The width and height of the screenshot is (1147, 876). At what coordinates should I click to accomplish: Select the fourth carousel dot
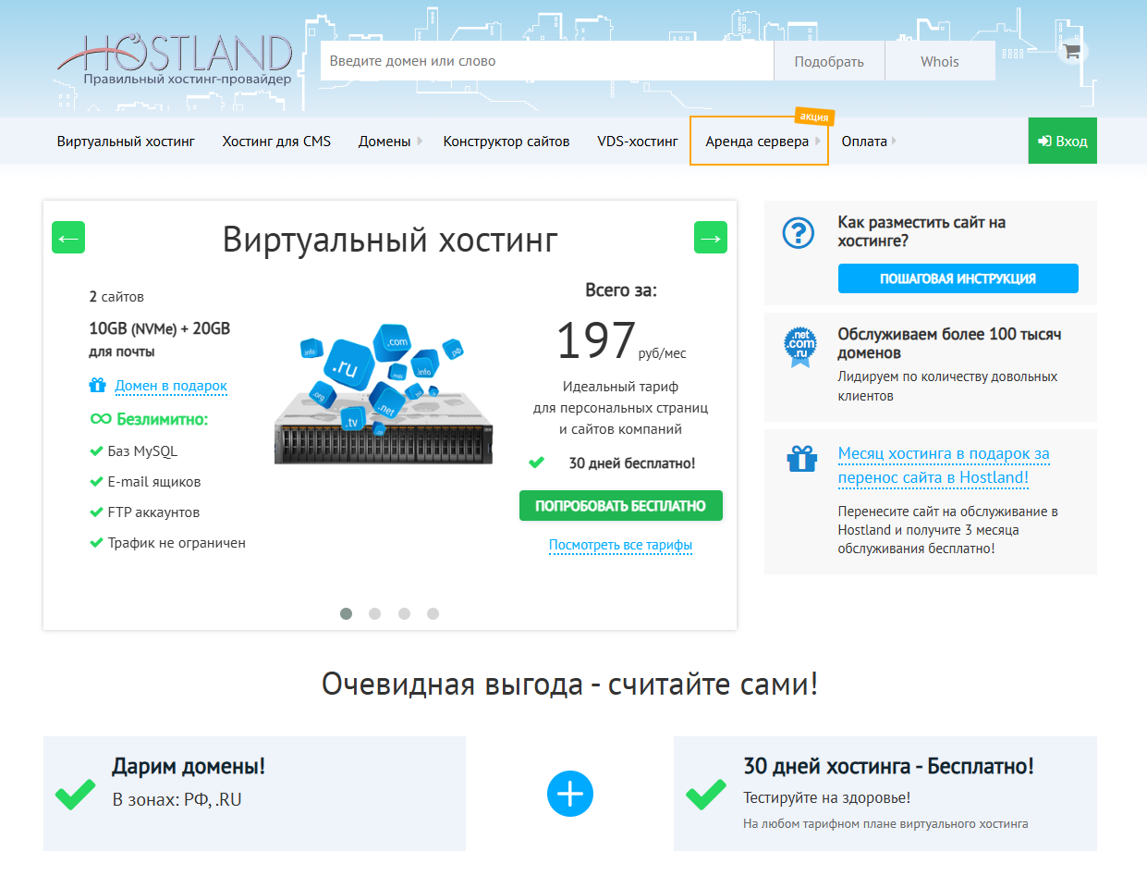point(433,613)
